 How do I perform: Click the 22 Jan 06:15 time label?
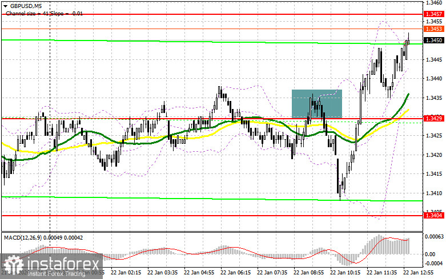236,273
